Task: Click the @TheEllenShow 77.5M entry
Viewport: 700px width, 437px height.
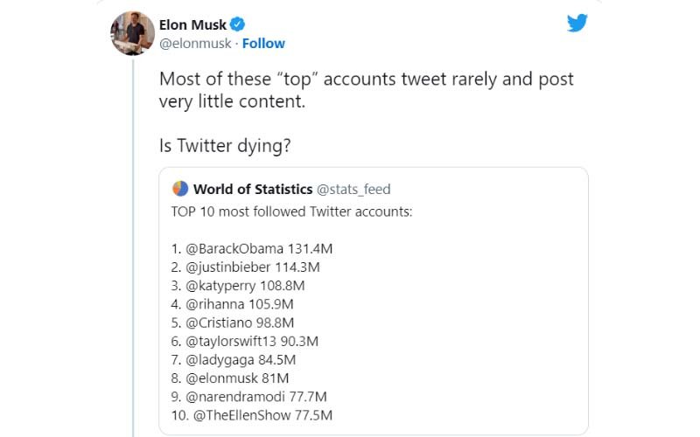Action: coord(251,415)
